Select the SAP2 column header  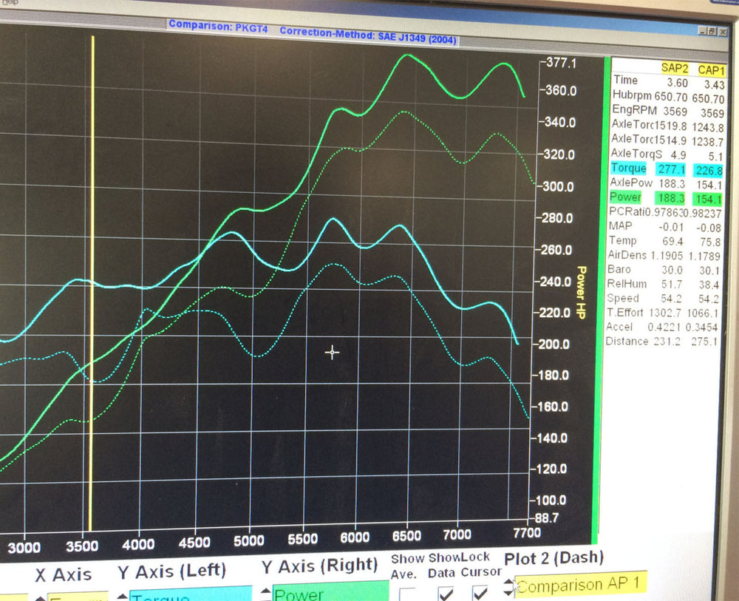[x=674, y=67]
